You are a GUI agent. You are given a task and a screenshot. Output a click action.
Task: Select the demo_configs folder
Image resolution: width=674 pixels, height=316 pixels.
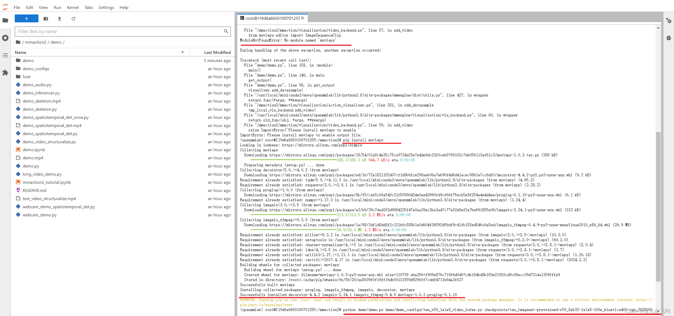(36, 69)
